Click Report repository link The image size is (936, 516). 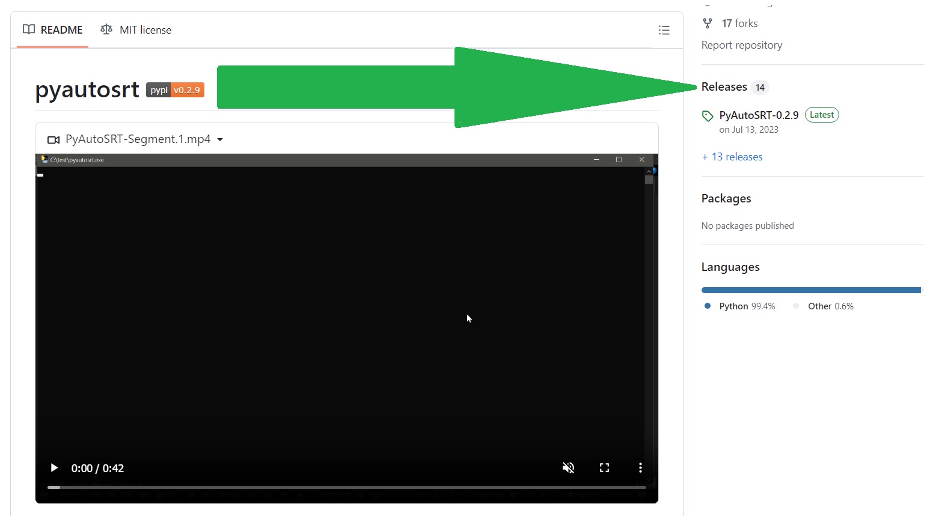[742, 45]
